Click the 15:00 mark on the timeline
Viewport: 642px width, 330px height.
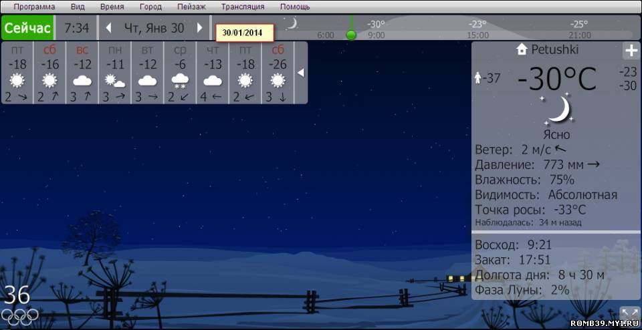tap(477, 35)
